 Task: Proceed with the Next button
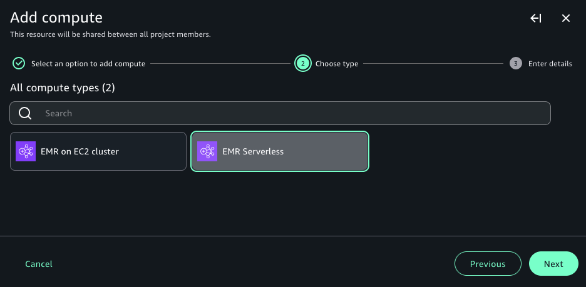[x=553, y=264]
